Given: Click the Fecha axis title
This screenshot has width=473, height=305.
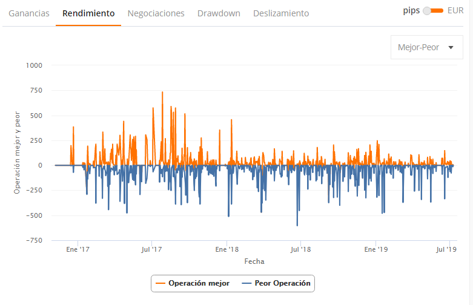Looking at the screenshot, I should coord(254,261).
